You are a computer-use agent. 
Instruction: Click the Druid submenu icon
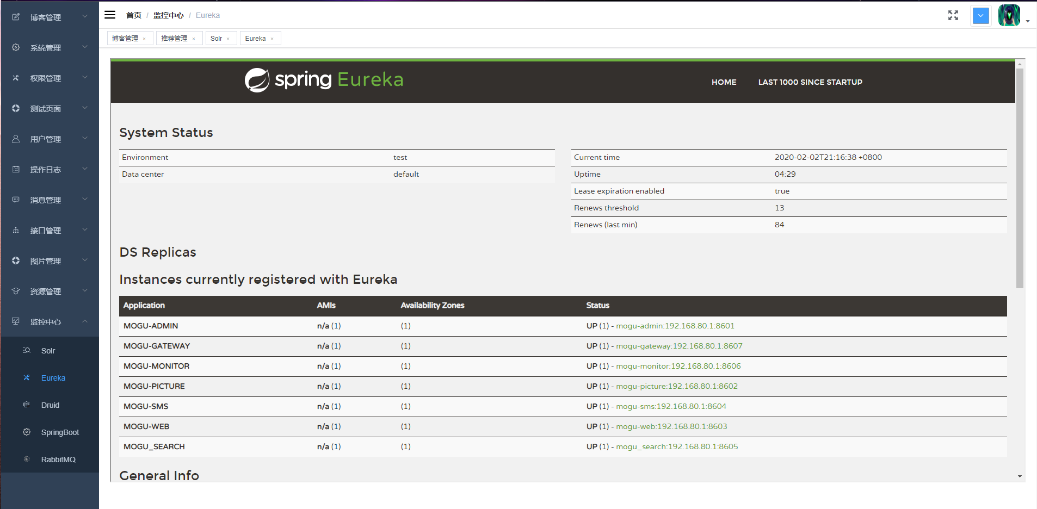[27, 405]
